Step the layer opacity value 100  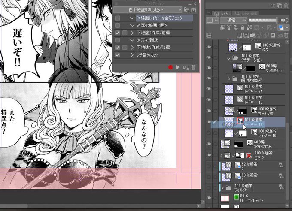[287, 20]
